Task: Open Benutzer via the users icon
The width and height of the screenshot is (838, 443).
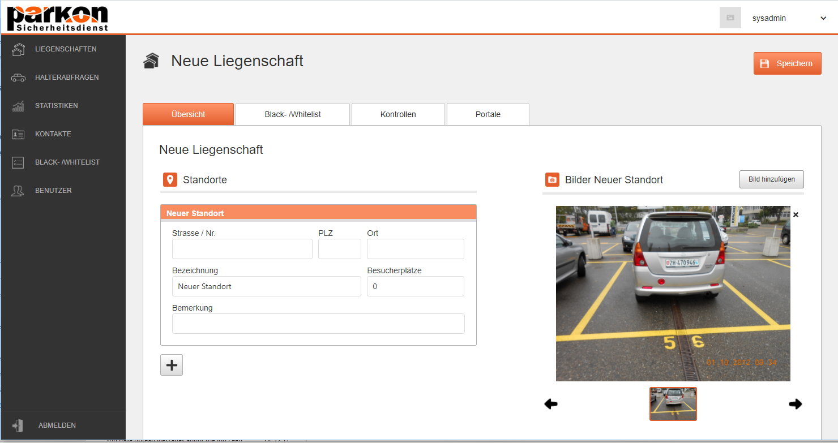Action: coord(18,191)
